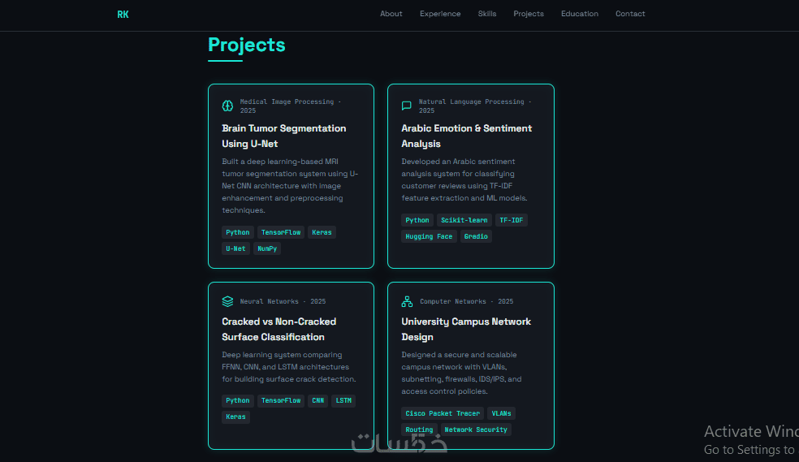The width and height of the screenshot is (799, 462).
Task: Jump to Skills in the navigation
Action: [486, 14]
